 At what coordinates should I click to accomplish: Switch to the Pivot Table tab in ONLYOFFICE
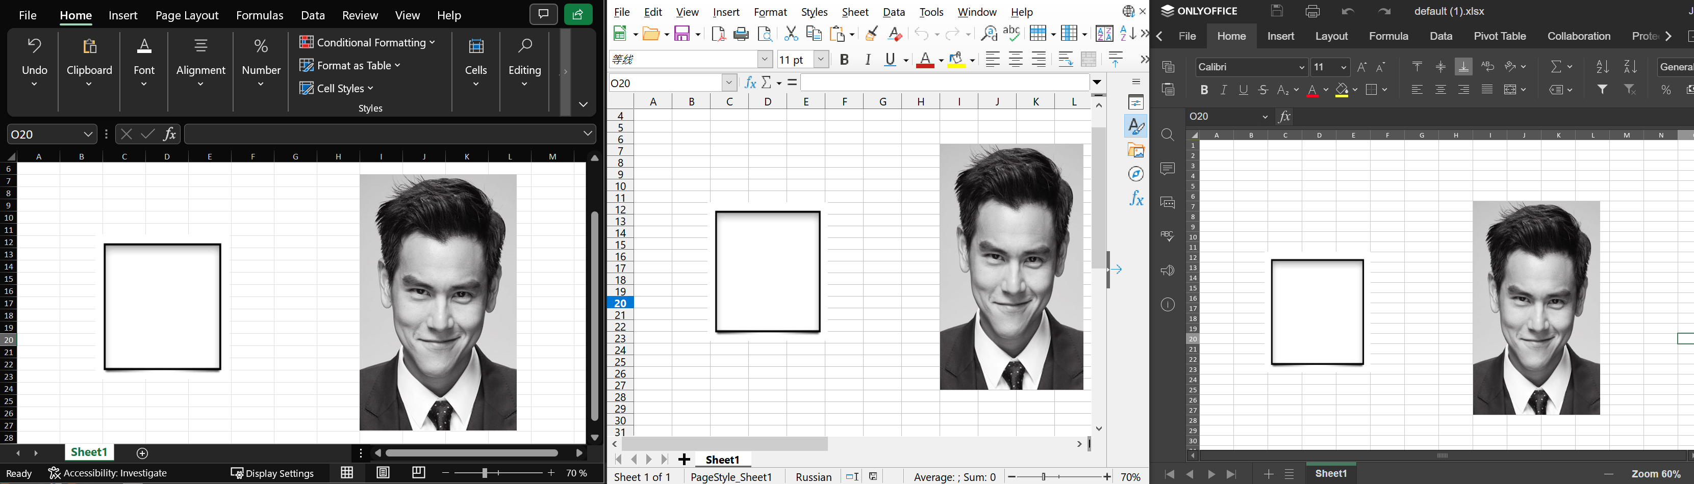click(1500, 36)
